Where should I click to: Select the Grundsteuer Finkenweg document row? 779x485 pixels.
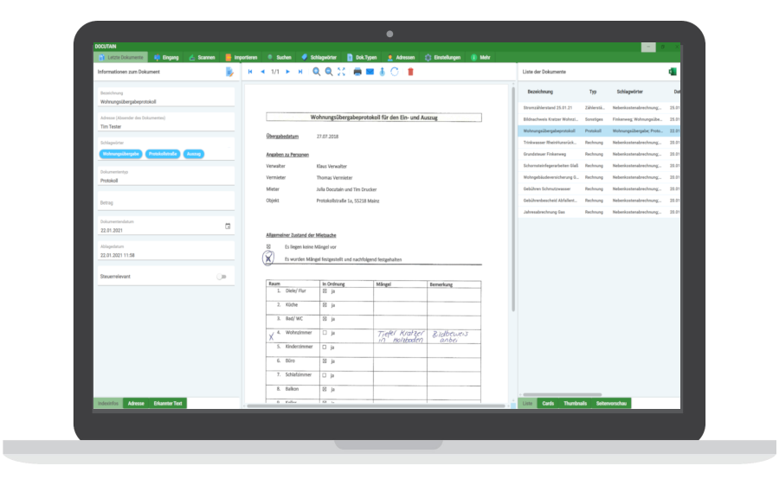click(550, 154)
